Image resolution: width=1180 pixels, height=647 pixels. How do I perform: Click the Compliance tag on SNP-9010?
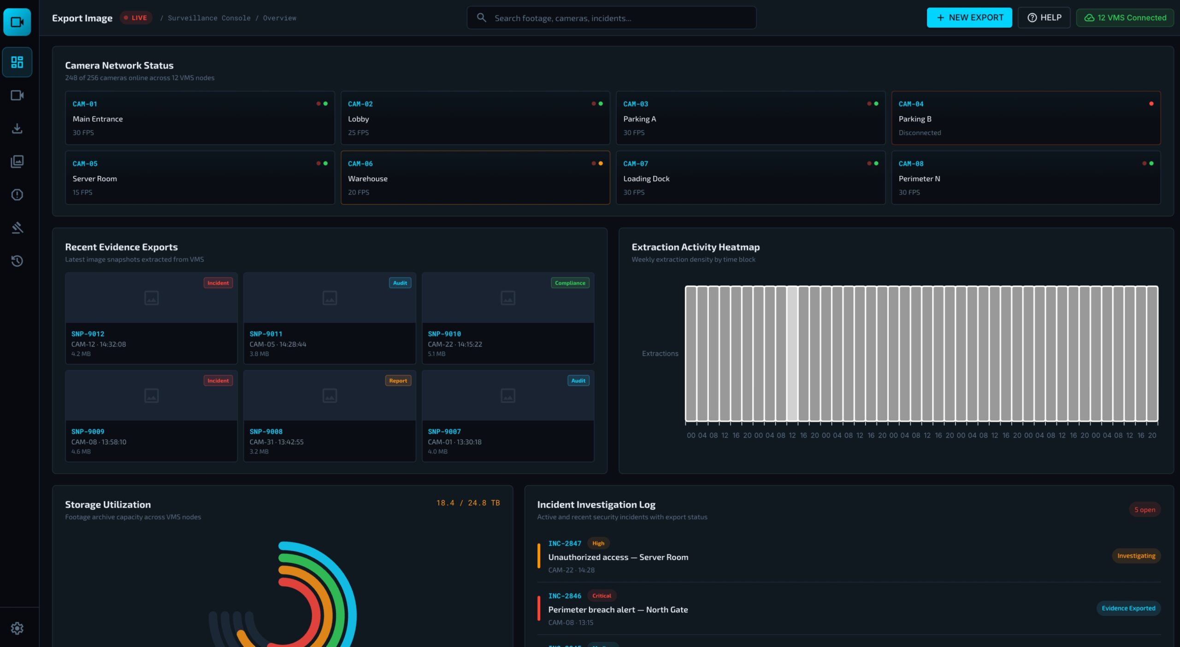pyautogui.click(x=570, y=283)
